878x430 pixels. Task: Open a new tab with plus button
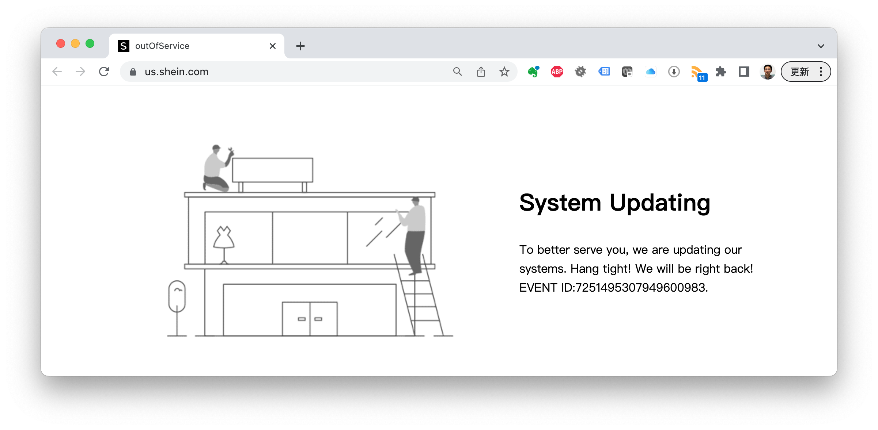pos(300,46)
